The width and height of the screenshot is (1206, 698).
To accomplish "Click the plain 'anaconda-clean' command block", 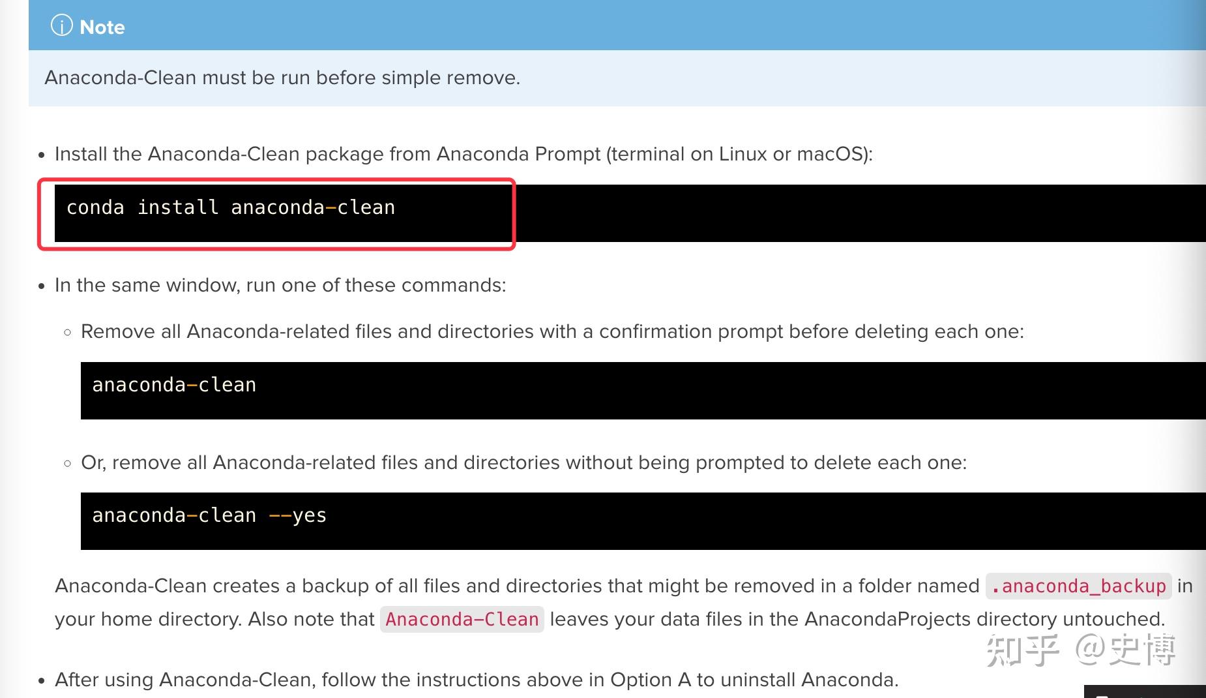I will pos(174,385).
